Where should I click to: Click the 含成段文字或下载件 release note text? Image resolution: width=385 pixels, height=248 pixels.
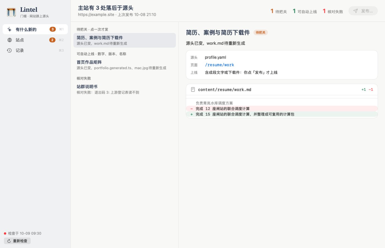241,72
